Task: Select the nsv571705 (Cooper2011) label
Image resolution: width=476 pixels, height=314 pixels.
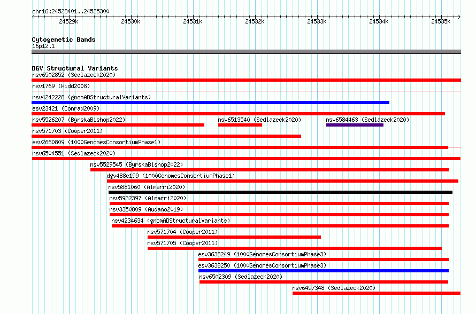Action: tap(182, 243)
